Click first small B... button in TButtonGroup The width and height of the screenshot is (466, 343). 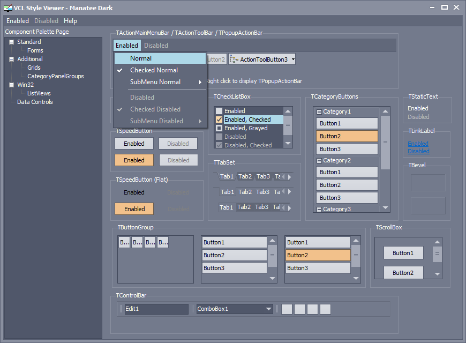point(124,242)
